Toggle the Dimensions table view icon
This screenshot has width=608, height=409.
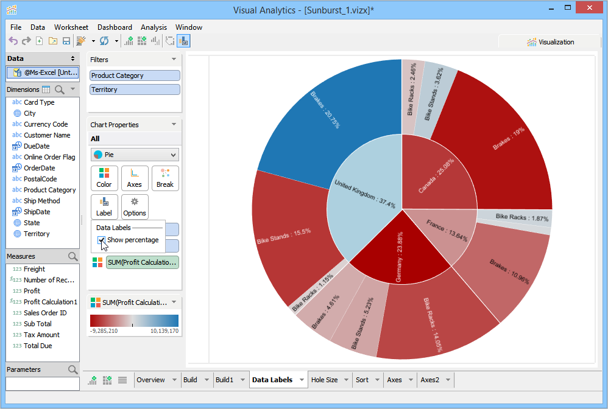coord(46,89)
